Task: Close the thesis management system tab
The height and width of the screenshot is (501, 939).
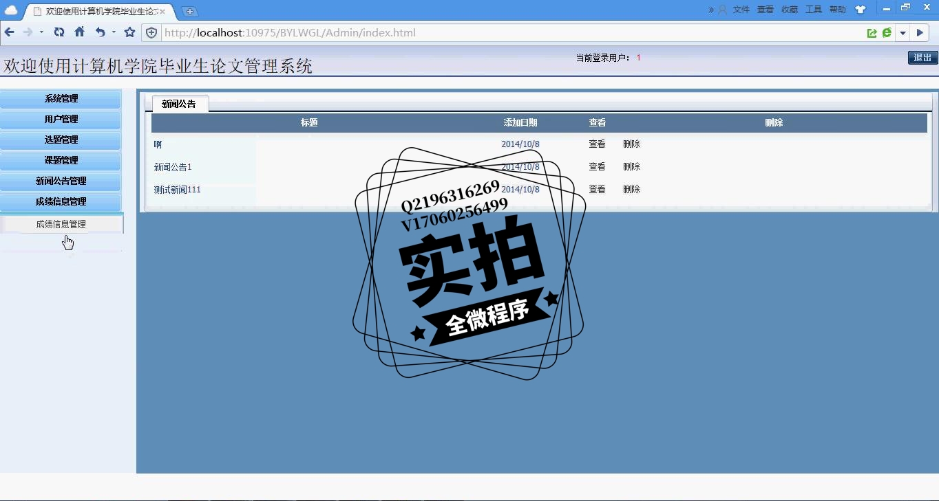Action: point(162,12)
